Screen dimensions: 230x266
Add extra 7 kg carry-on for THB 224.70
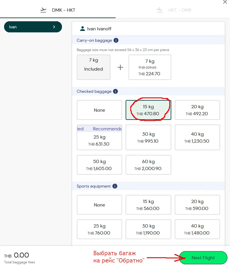150,67
